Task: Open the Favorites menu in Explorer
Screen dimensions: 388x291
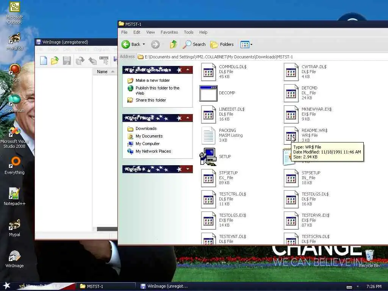Action: 169,32
